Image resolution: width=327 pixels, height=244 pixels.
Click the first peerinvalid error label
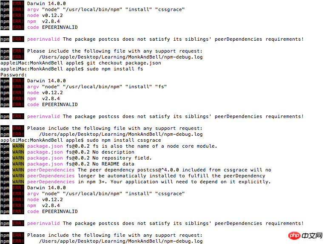[x=43, y=39]
